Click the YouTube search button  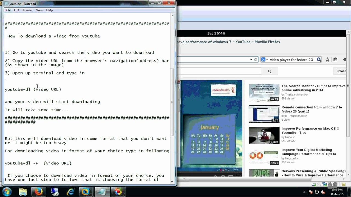pyautogui.click(x=270, y=71)
